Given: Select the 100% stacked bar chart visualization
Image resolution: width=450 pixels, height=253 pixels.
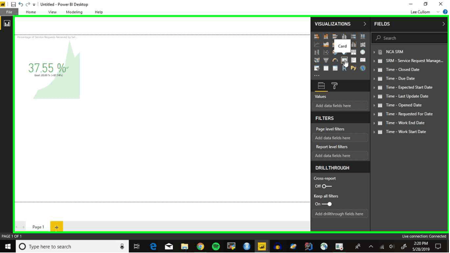Looking at the screenshot, I should coord(353,36).
